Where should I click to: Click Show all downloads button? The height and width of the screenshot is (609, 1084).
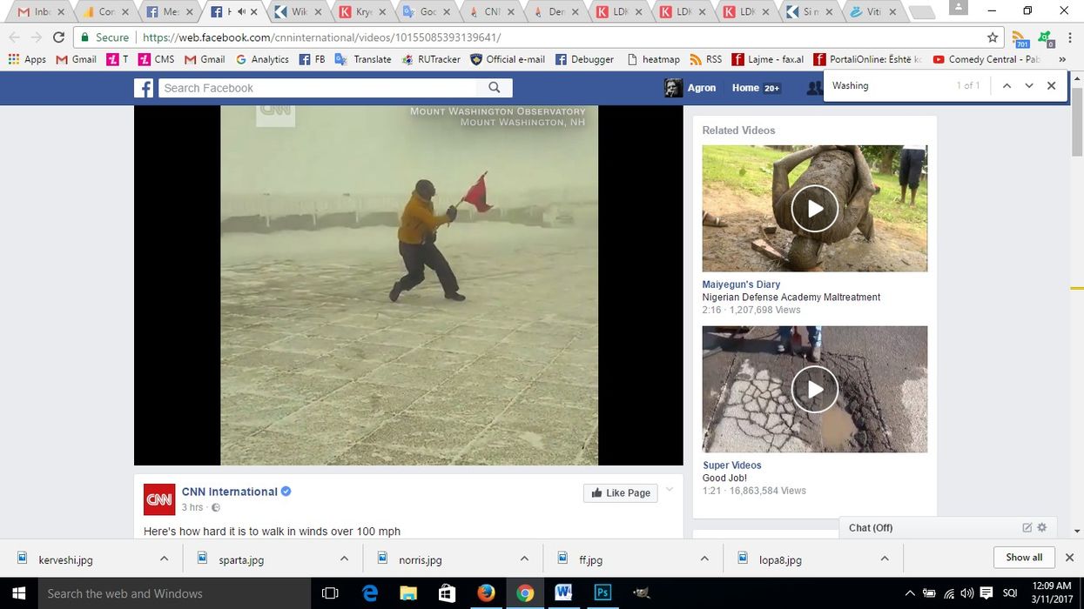click(x=1024, y=558)
